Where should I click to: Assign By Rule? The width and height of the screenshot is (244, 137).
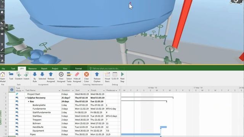pos(35,77)
